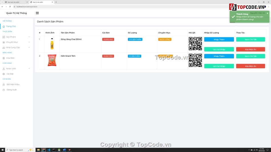Open the notification center icon in taskbar
The width and height of the screenshot is (271, 152).
(267, 150)
